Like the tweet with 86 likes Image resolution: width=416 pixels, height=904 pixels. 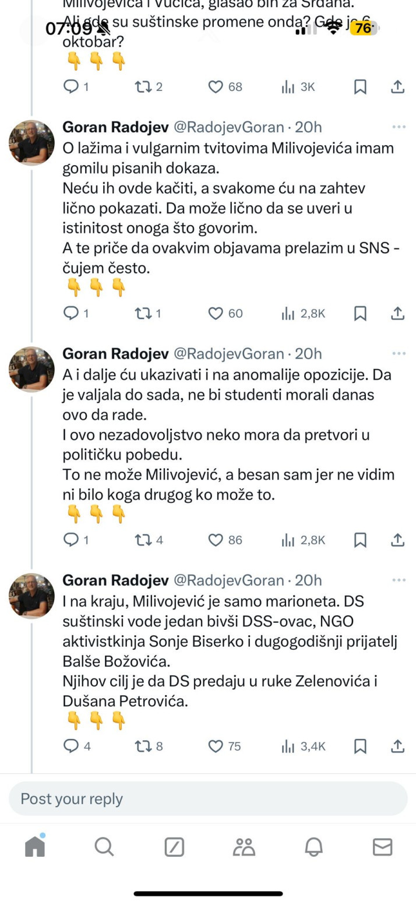coord(216,540)
